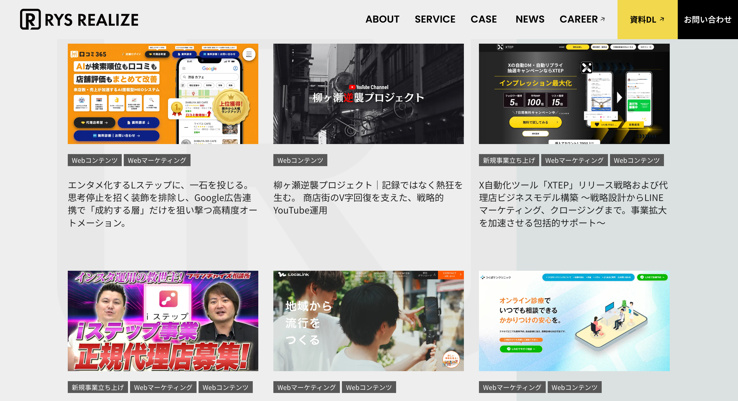Click the black お問い合わせ button
This screenshot has width=738, height=401.
coord(707,20)
